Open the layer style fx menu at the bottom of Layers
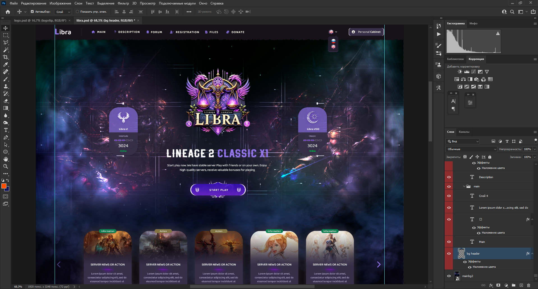 point(491,285)
